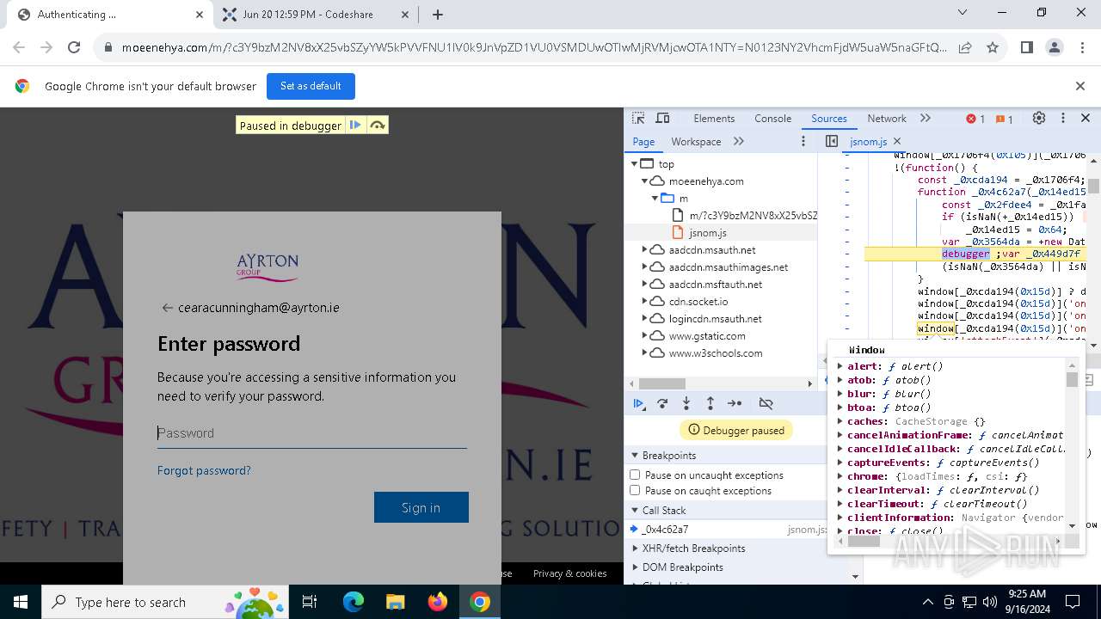
Task: Open File Explorer from the taskbar
Action: pyautogui.click(x=396, y=602)
